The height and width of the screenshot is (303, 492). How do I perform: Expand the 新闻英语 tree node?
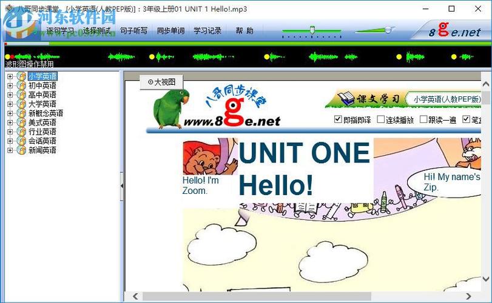pos(10,150)
